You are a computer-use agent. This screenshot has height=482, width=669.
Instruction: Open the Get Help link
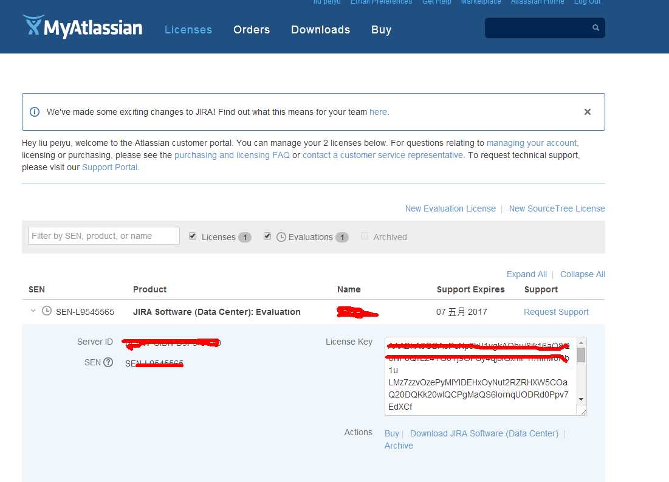coord(436,2)
